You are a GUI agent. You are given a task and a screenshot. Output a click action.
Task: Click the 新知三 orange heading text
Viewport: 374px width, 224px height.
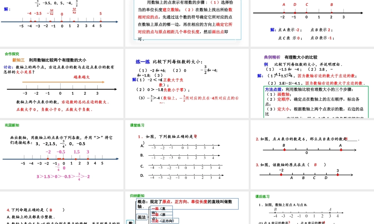click(18, 60)
